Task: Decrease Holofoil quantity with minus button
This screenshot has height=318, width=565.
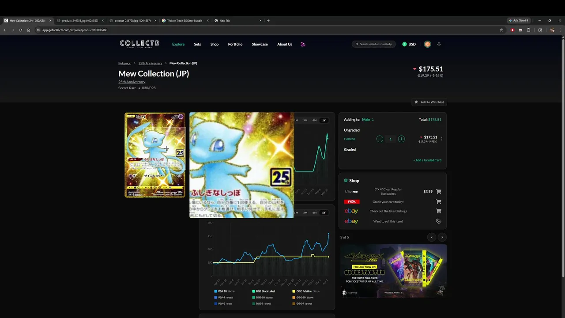Action: pyautogui.click(x=380, y=139)
